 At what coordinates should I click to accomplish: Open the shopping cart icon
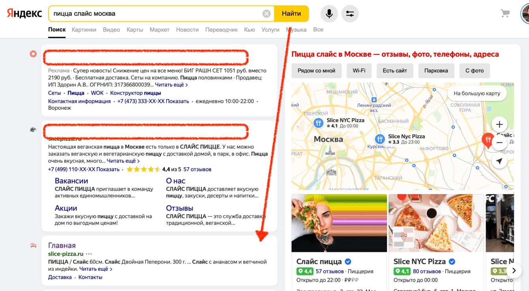coord(505,13)
